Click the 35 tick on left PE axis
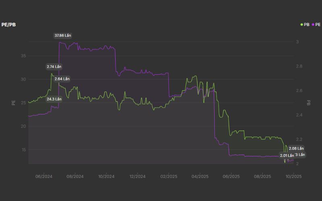Image resolution: width=322 pixels, height=201 pixels. click(x=23, y=55)
